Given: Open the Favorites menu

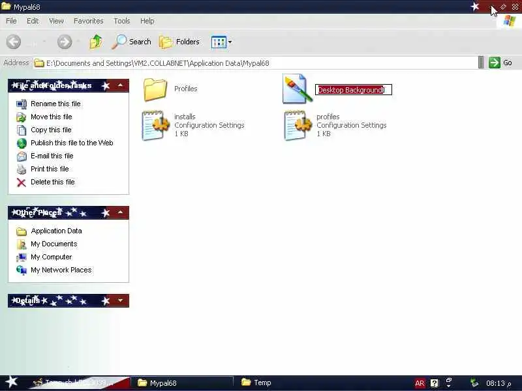Looking at the screenshot, I should [89, 21].
